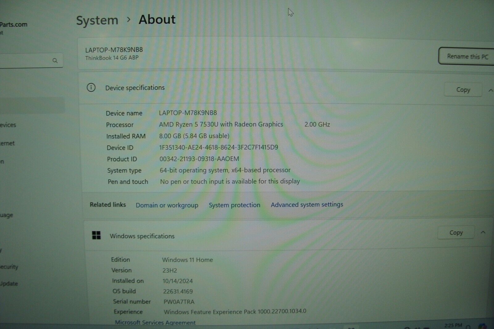The height and width of the screenshot is (329, 494).
Task: Select the Installed RAM value 8.00 GB
Action: pos(194,136)
